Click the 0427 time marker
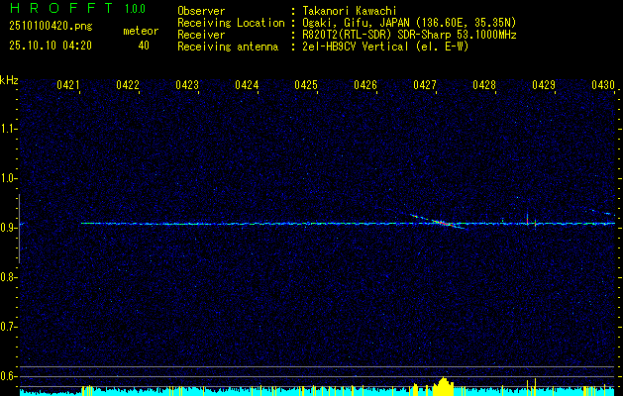The width and height of the screenshot is (623, 396). (425, 86)
